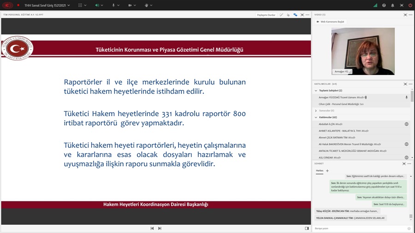Click globe icon beside ASLI DİNDAR
This screenshot has width=415, height=233.
point(407,157)
